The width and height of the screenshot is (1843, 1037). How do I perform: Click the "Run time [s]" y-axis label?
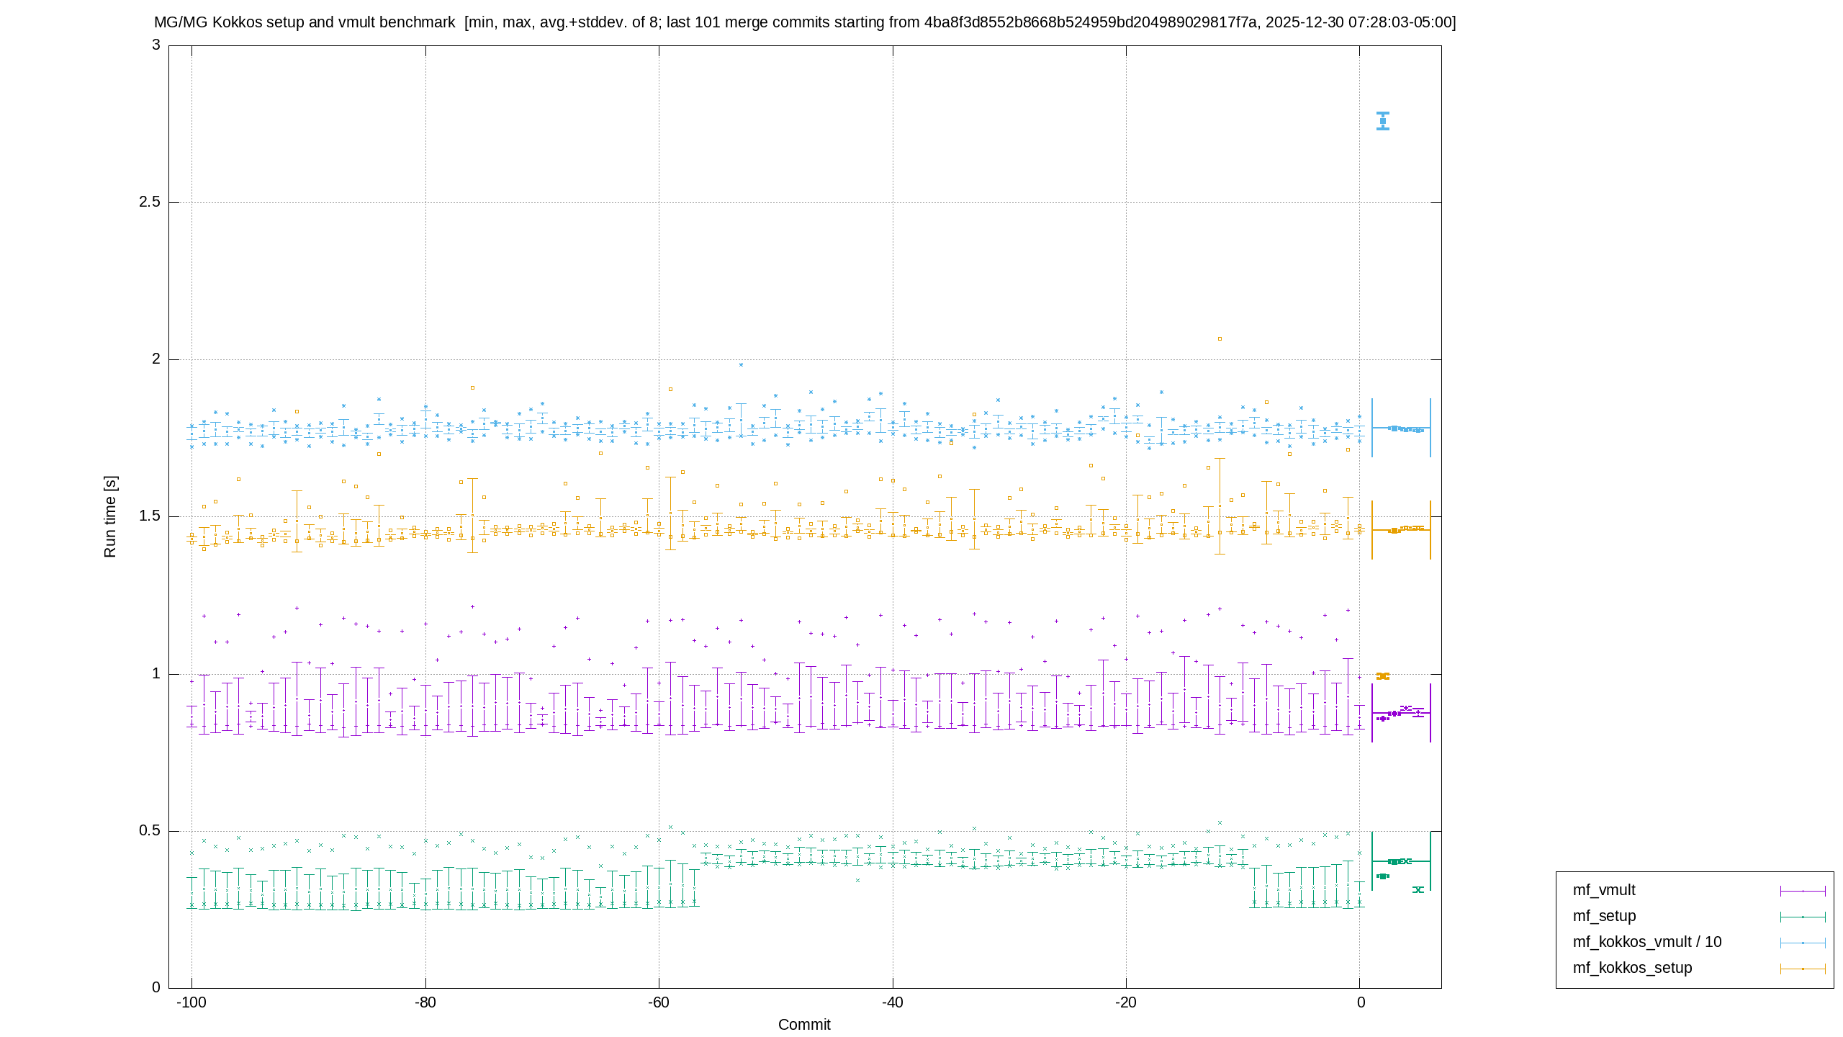110,516
